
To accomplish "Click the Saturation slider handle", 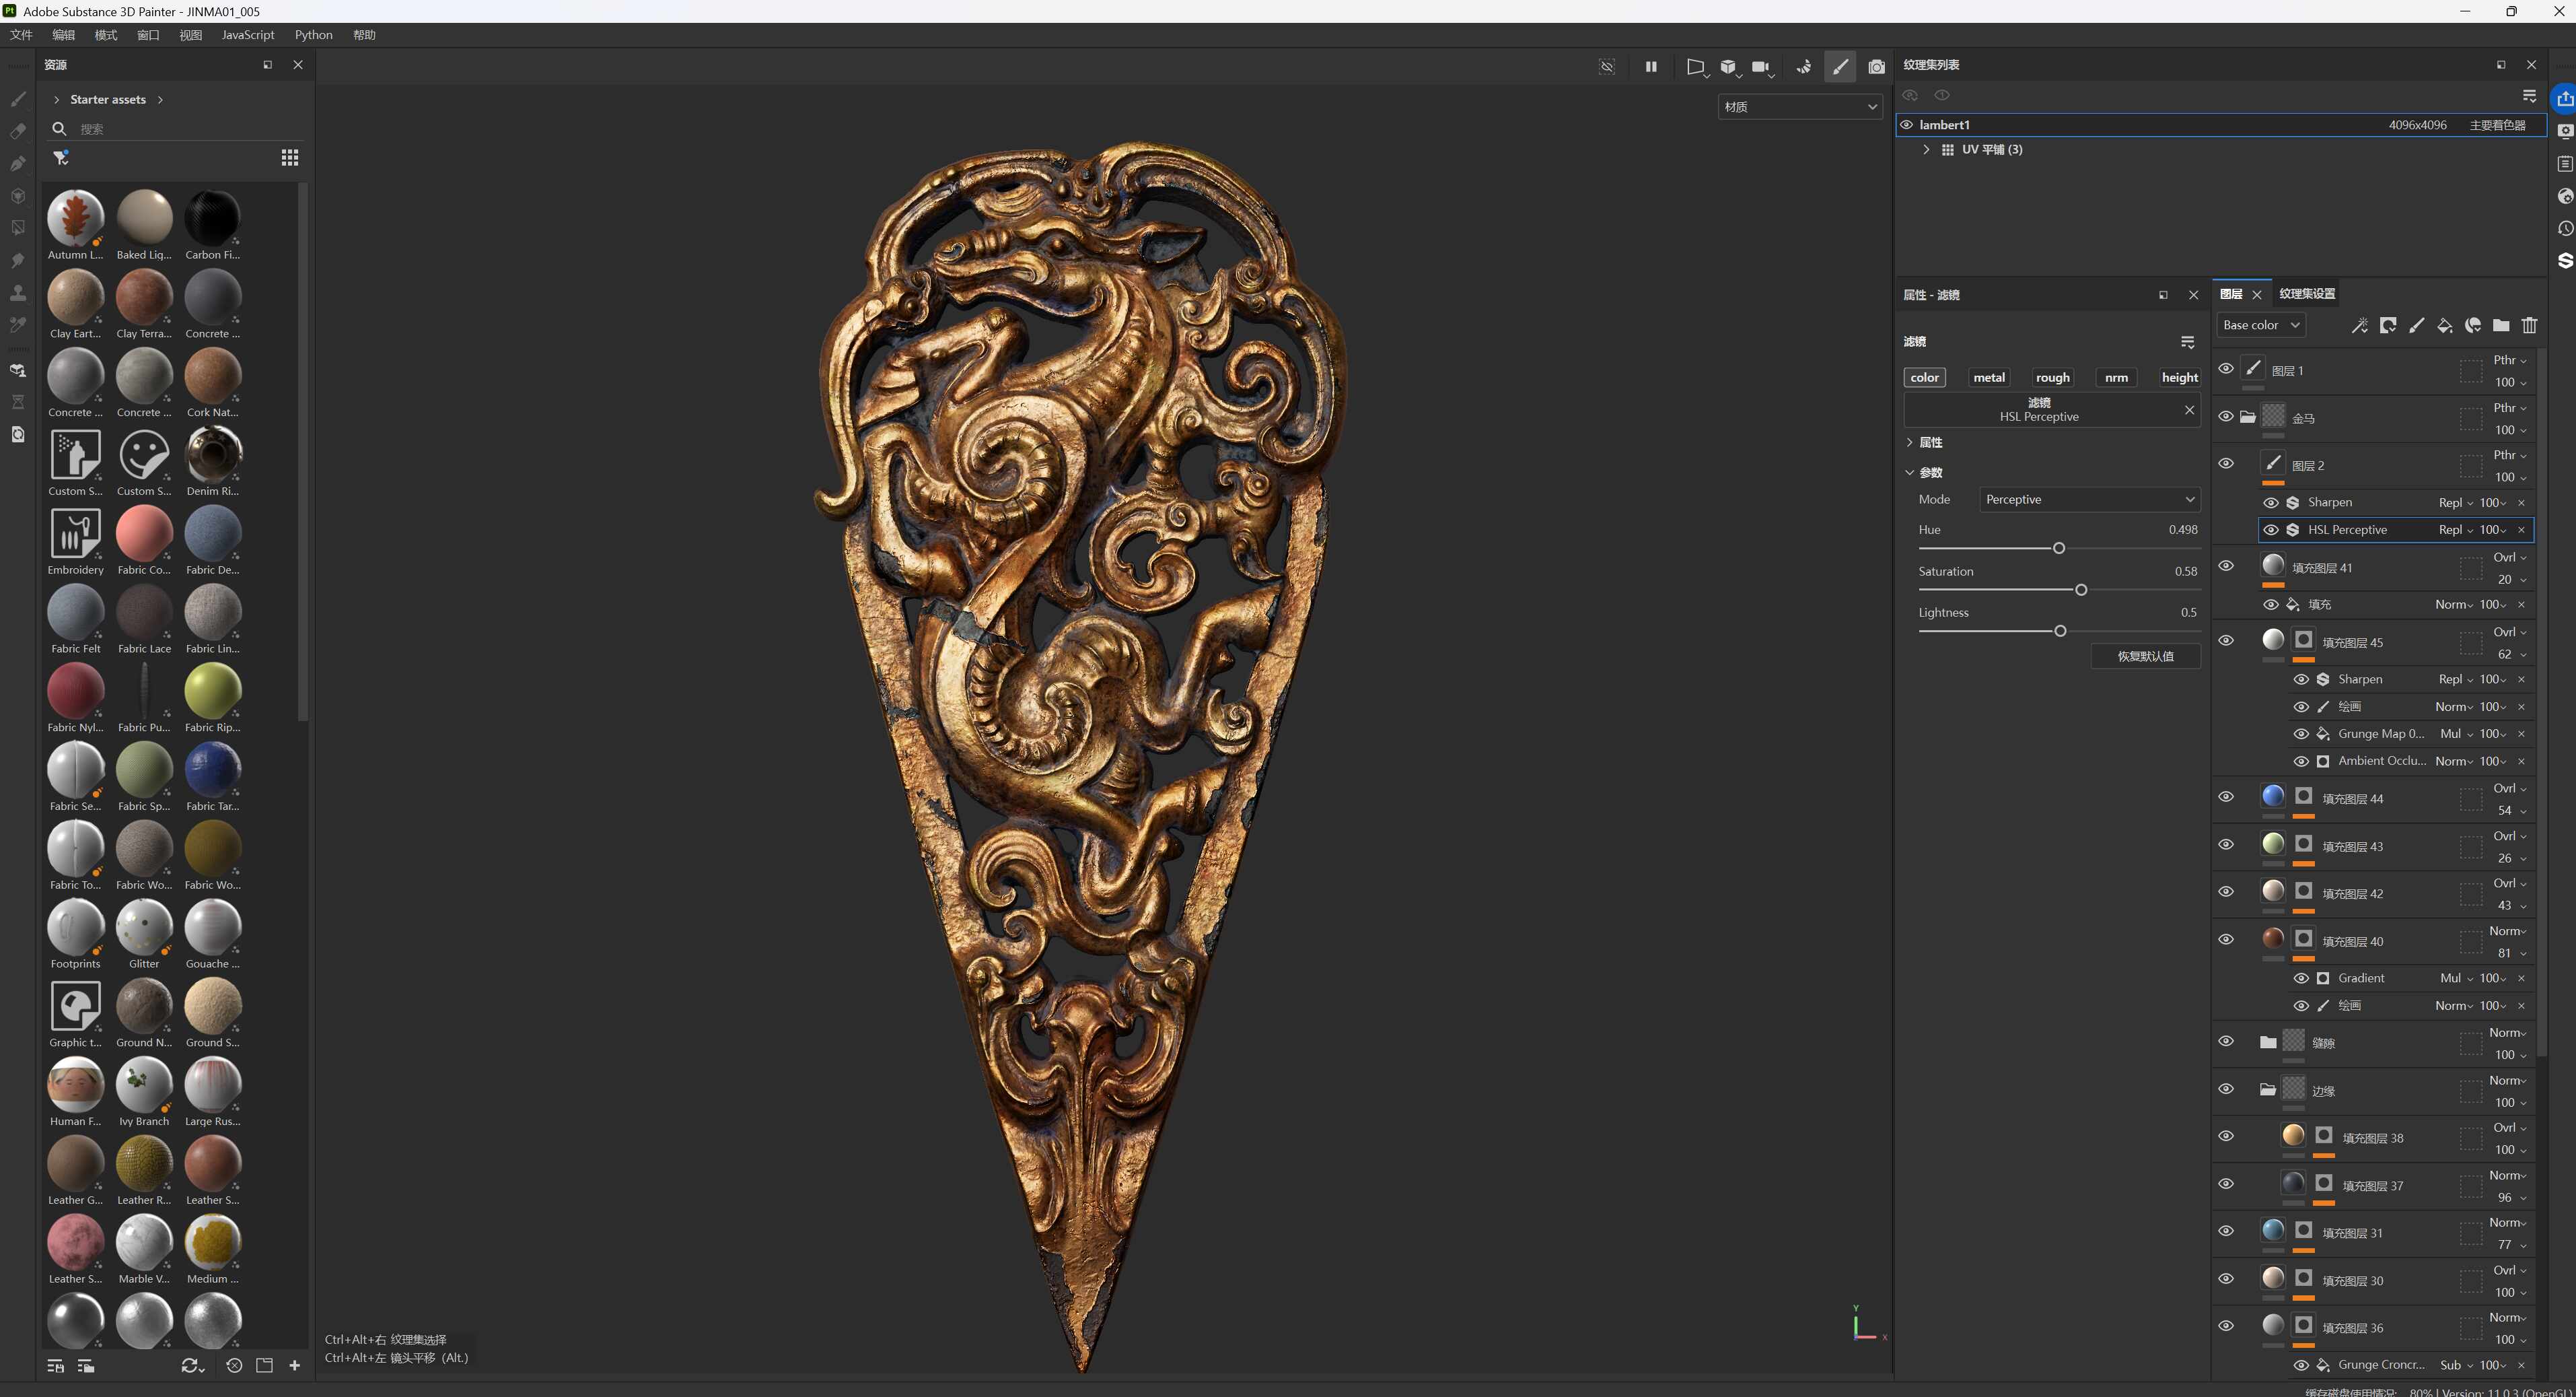I will (2081, 590).
